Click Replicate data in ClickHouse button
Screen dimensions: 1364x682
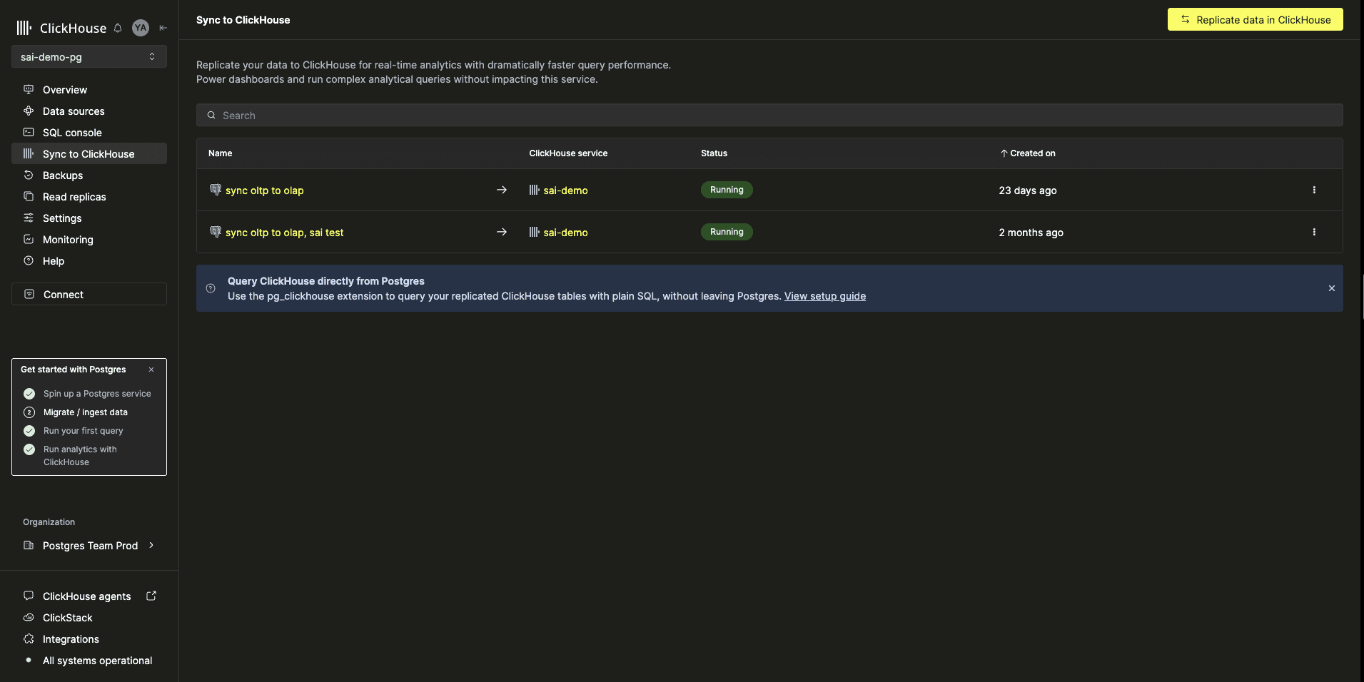(x=1256, y=19)
